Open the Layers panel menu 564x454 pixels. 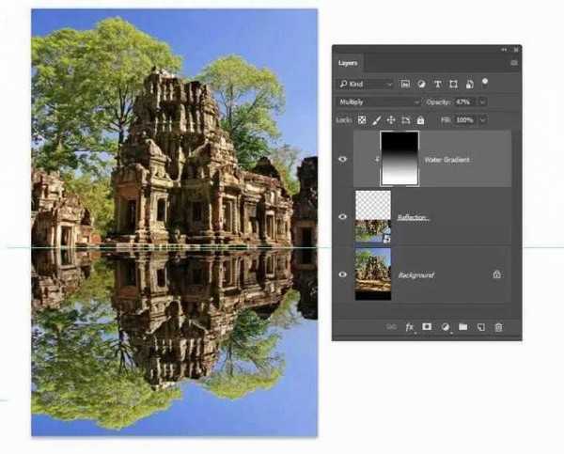(512, 63)
